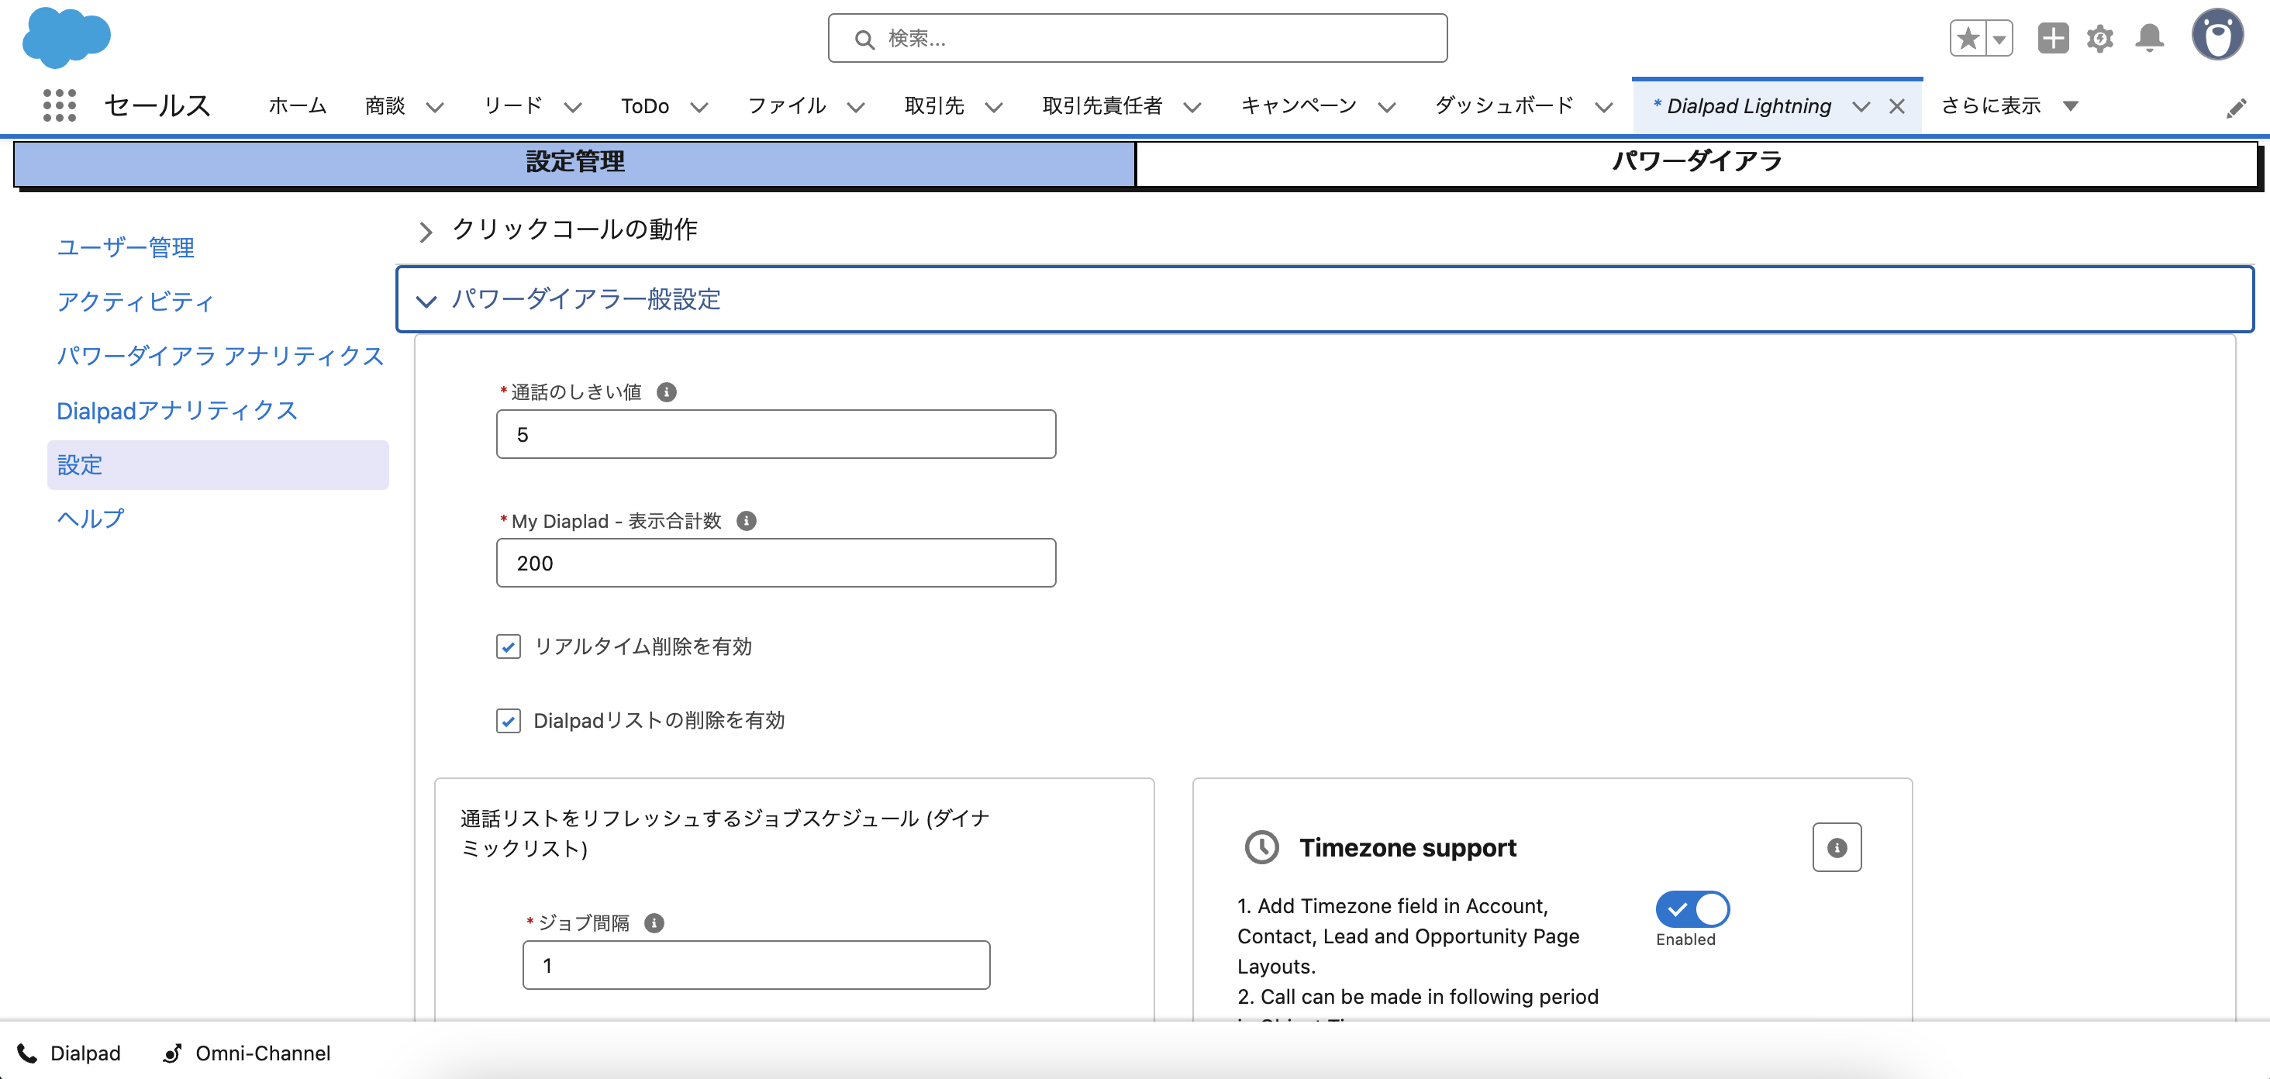Collapse the パワーダイアラ一般設定 section
Viewport: 2270px width, 1079px height.
(426, 302)
